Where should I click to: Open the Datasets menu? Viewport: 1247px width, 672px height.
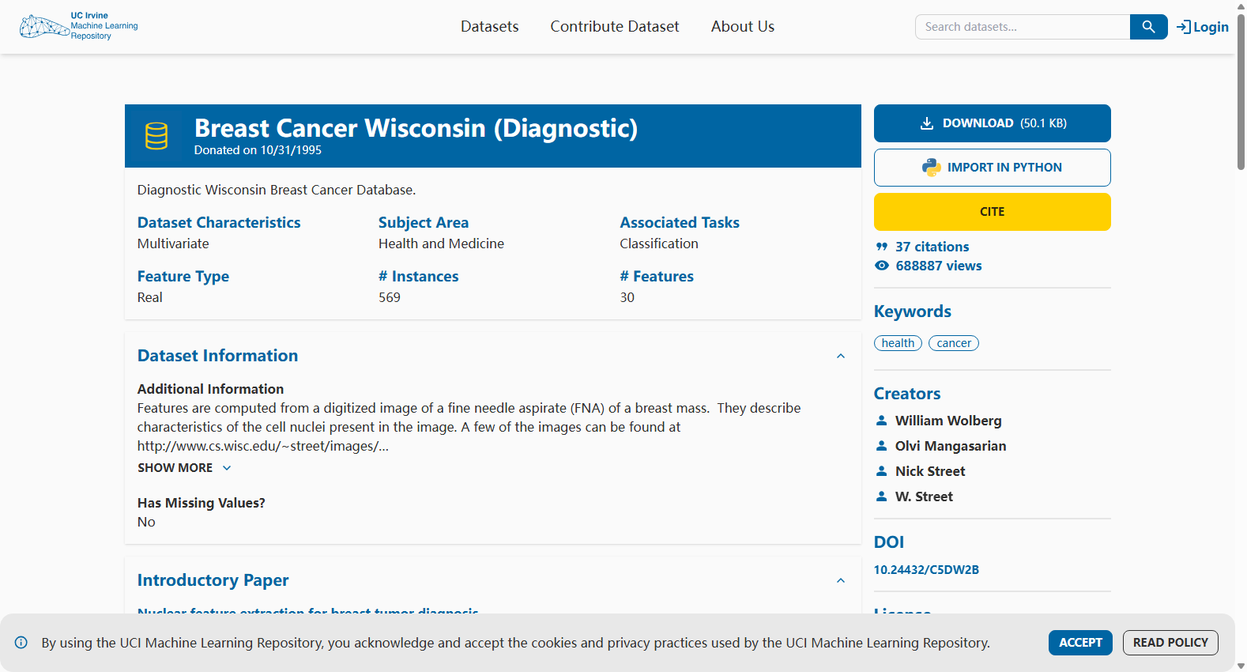(490, 27)
